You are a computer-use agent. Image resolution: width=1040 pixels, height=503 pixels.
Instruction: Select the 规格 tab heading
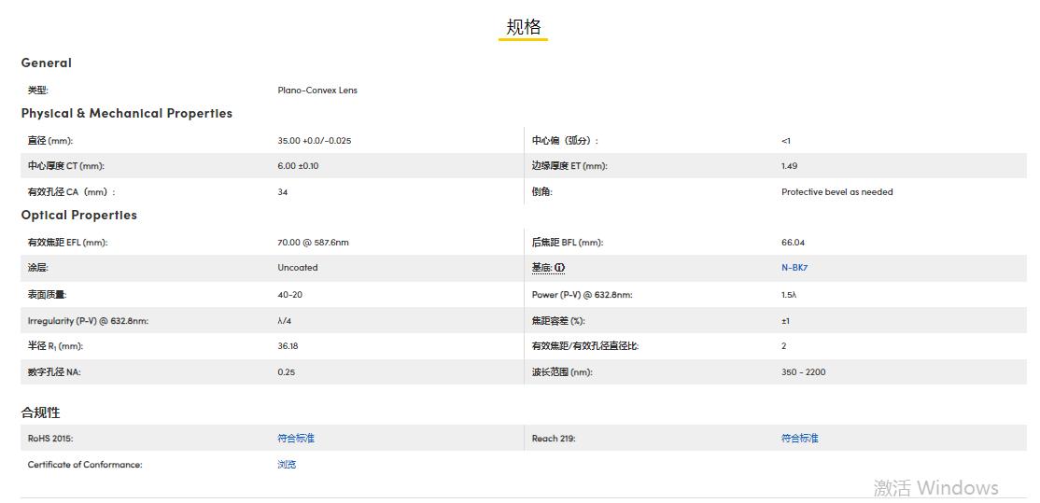(524, 26)
